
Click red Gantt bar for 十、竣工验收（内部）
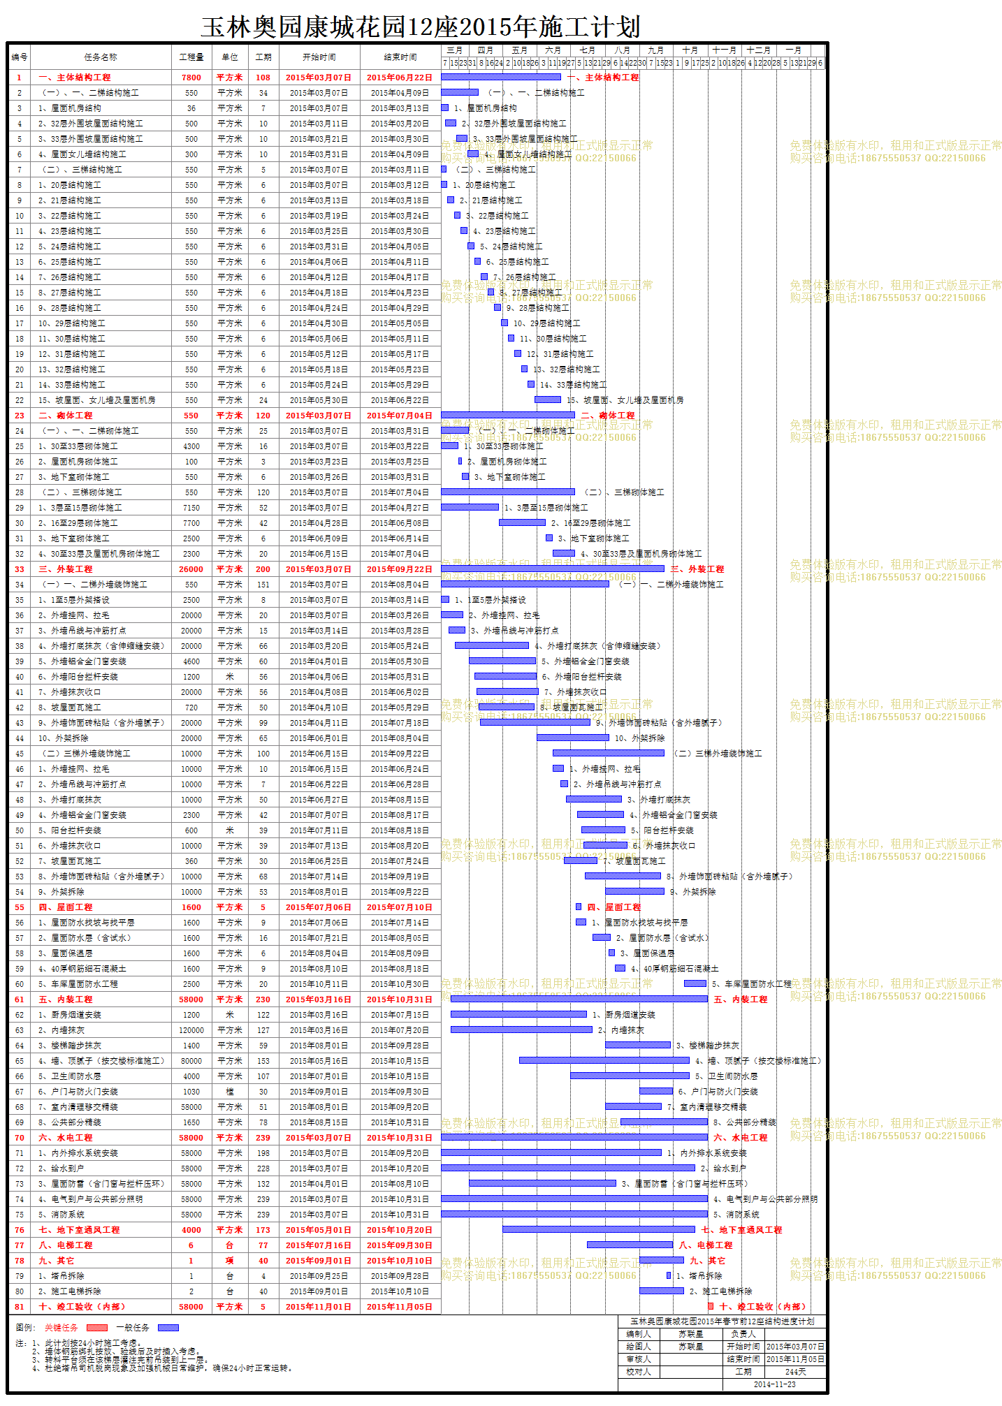coord(711,1306)
